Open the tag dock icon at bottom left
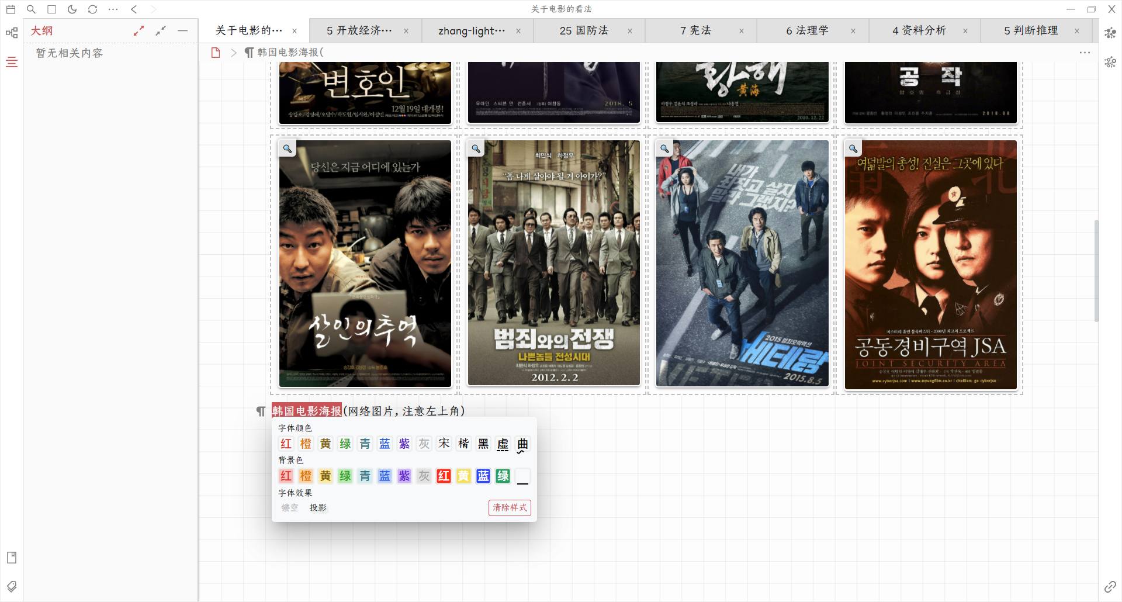This screenshot has height=602, width=1122. [12, 586]
